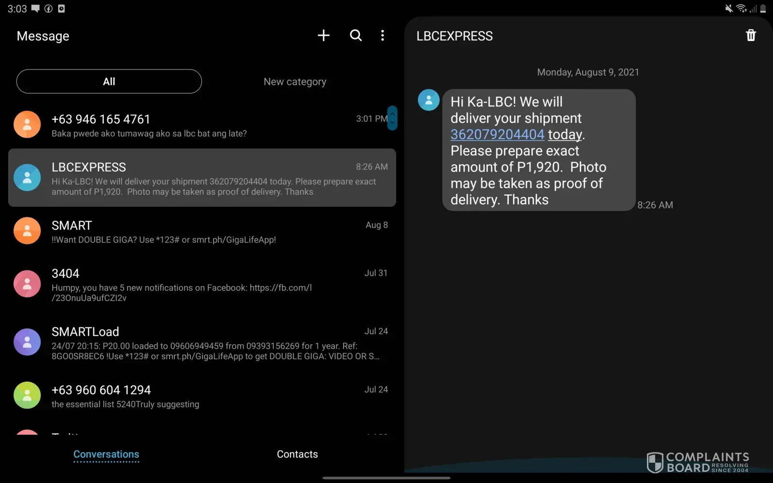Tap sender avatar beside the message bubble
This screenshot has height=483, width=773.
pyautogui.click(x=429, y=100)
